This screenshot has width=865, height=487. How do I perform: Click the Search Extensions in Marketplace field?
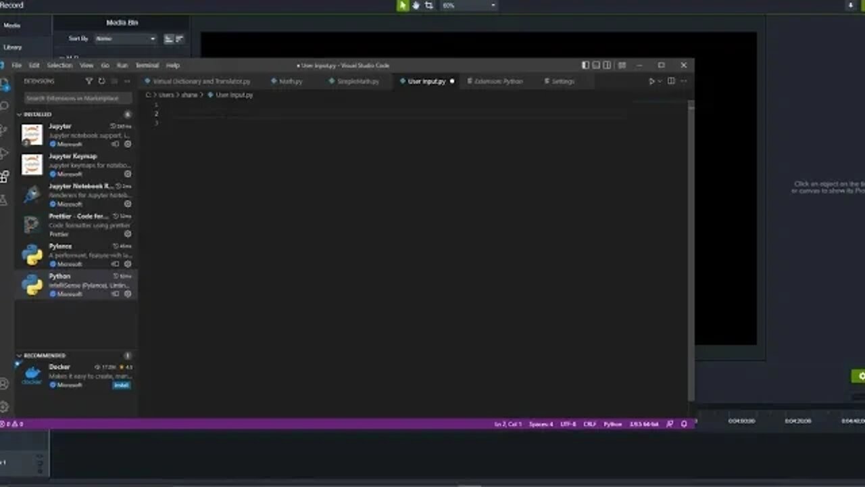77,98
